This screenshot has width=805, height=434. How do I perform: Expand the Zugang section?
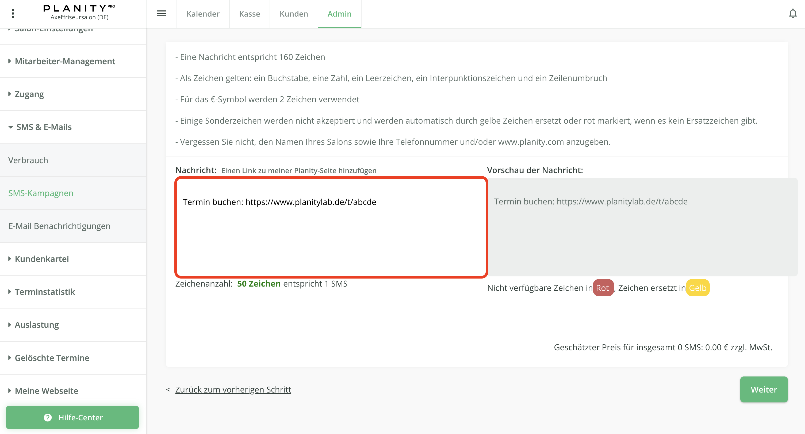[29, 94]
